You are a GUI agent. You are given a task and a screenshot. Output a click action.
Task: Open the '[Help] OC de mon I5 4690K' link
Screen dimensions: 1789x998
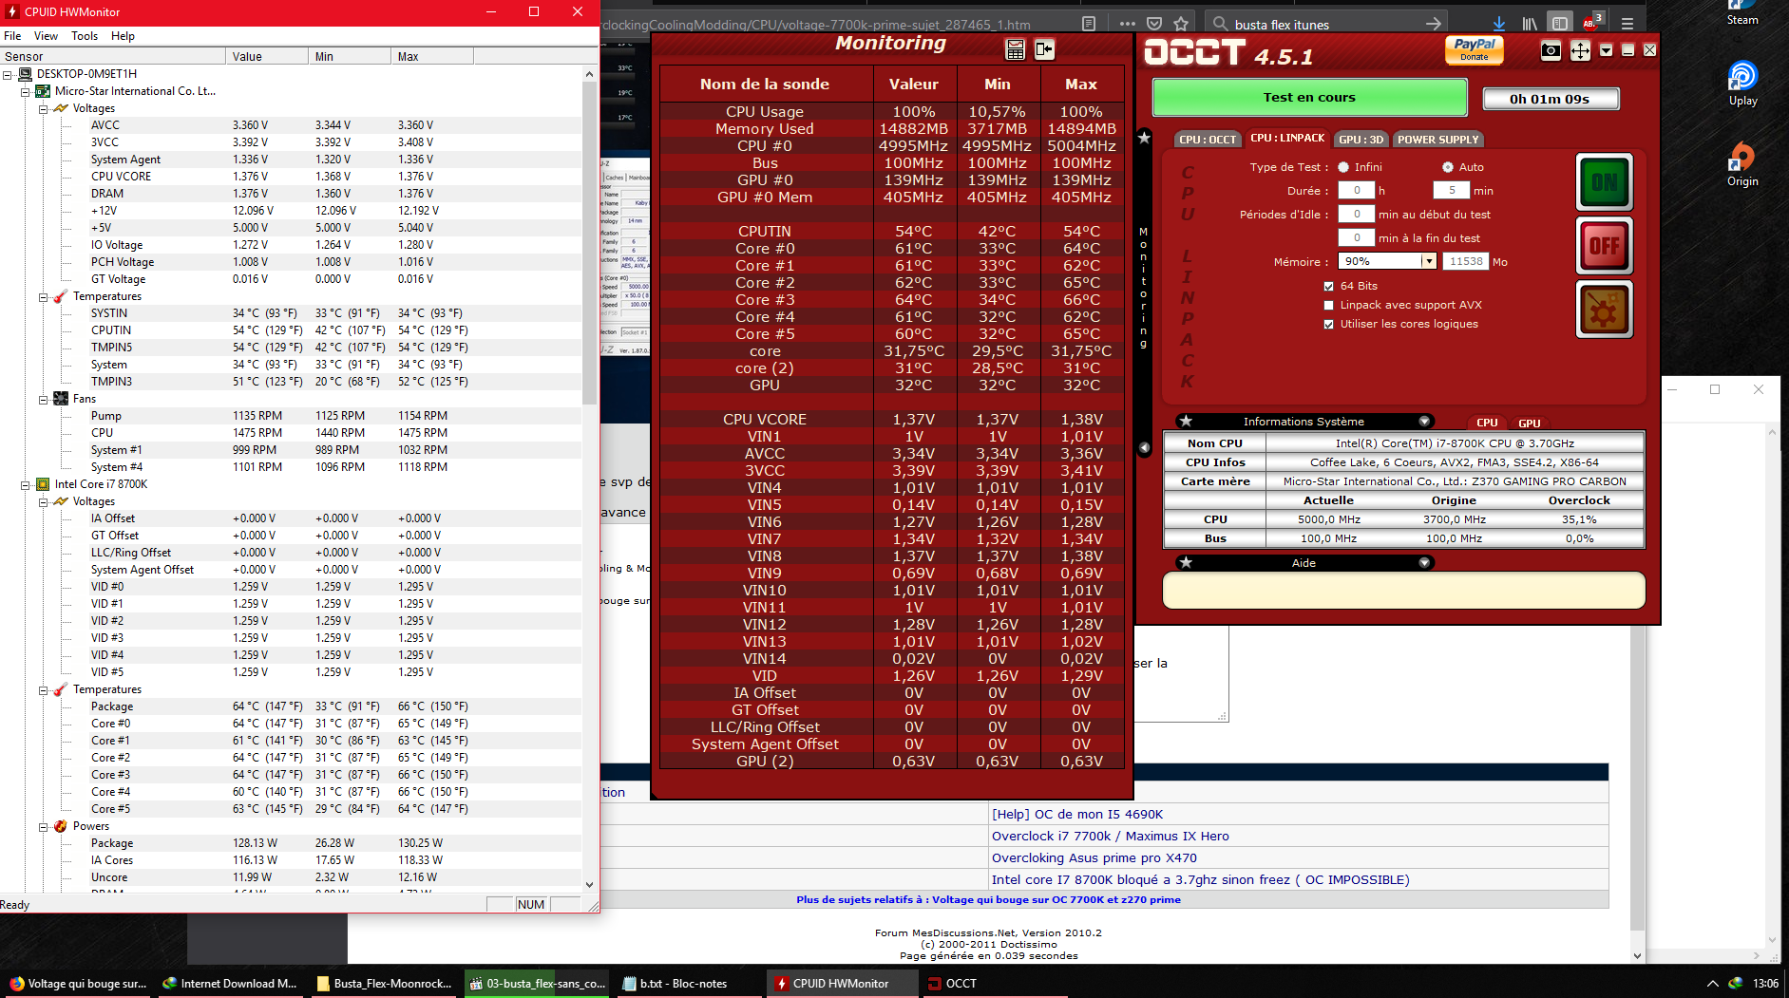tap(1077, 815)
